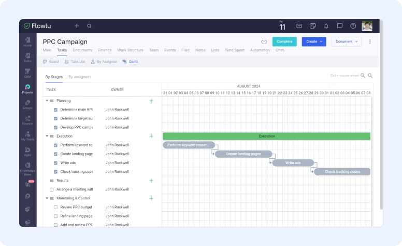
Task: Collapse the Planning stage
Action: 47,101
